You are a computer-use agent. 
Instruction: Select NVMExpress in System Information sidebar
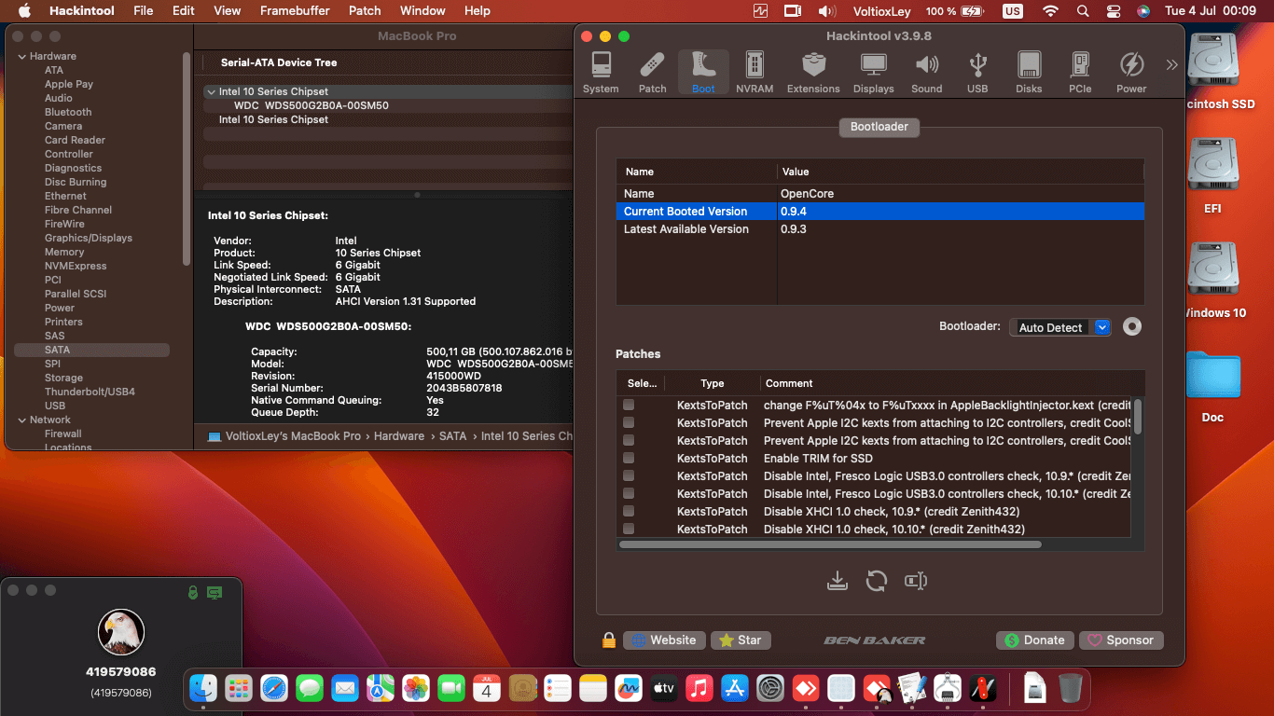(x=76, y=266)
